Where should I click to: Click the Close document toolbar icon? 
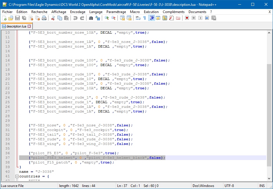31,18
